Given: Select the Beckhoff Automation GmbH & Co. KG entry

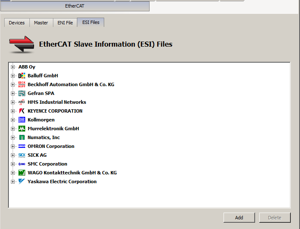Looking at the screenshot, I should (71, 84).
